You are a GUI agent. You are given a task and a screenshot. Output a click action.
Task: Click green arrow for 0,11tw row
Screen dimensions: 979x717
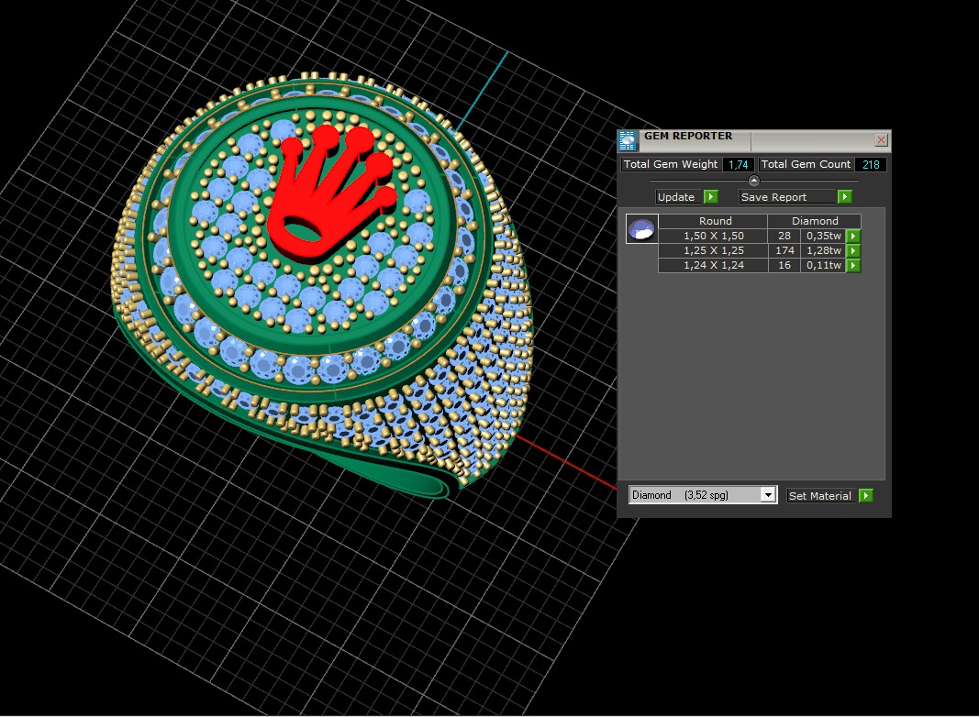[853, 265]
